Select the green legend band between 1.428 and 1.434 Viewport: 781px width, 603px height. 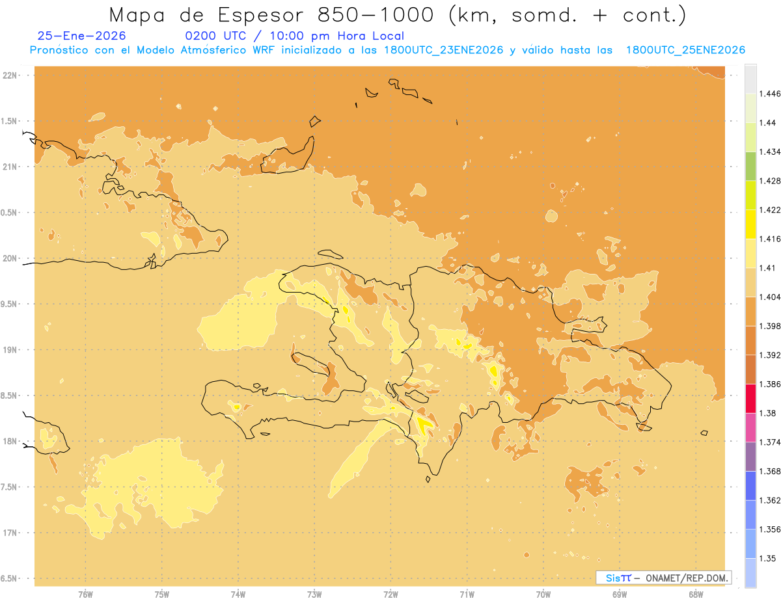pyautogui.click(x=750, y=166)
